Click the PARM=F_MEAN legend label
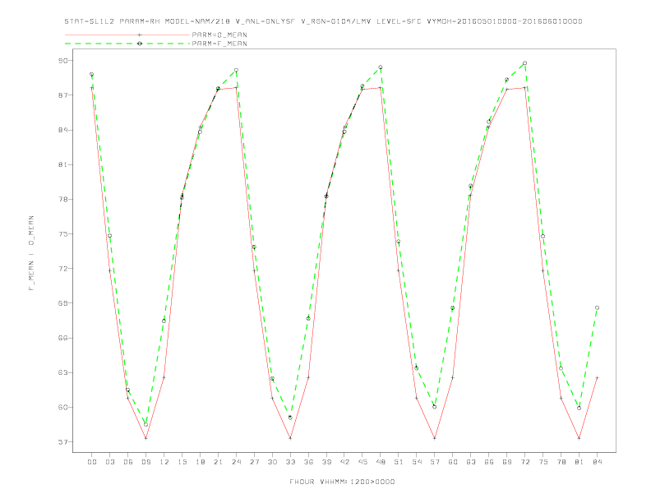This screenshot has width=651, height=503. click(219, 44)
